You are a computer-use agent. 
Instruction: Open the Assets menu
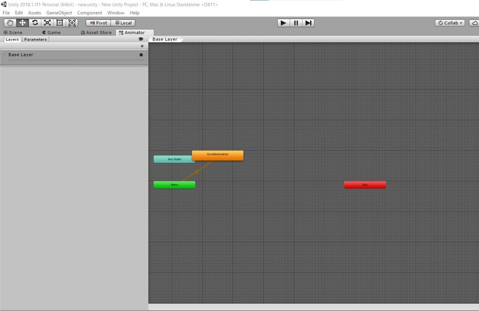(x=34, y=13)
